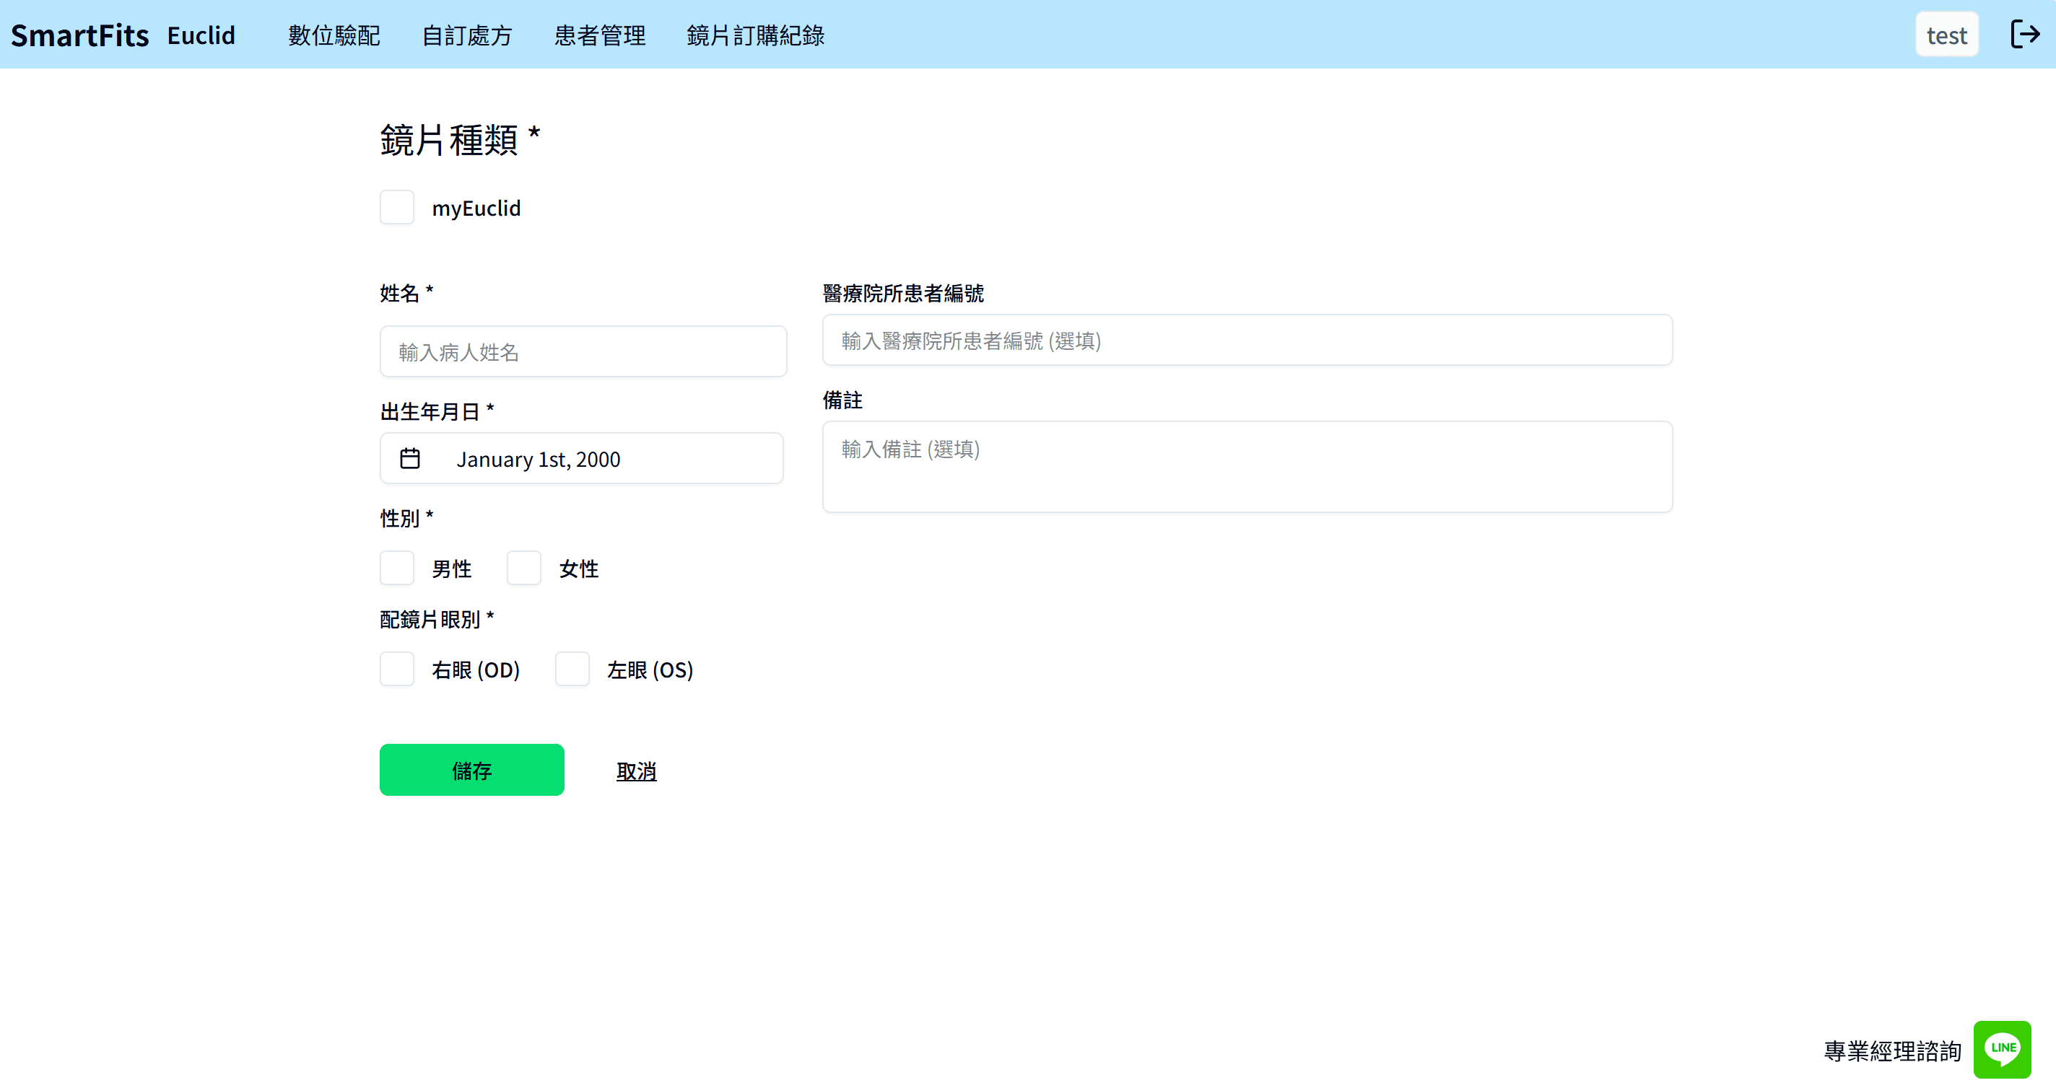Click the 醫療院所患者編號 input field
This screenshot has width=2056, height=1088.
[1247, 341]
